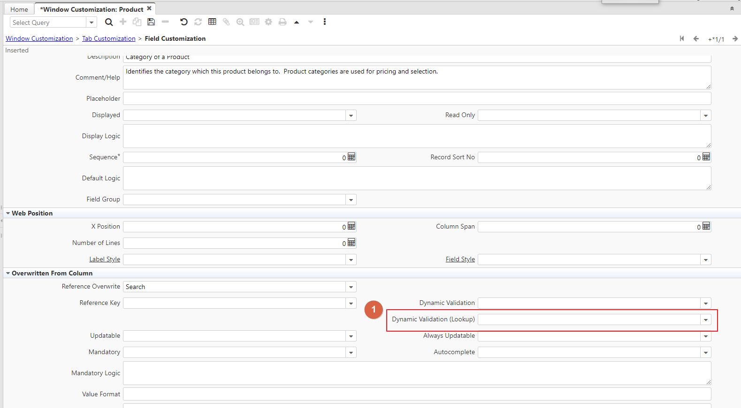Click the Find Record magnifier icon
This screenshot has width=741, height=408.
pos(109,22)
